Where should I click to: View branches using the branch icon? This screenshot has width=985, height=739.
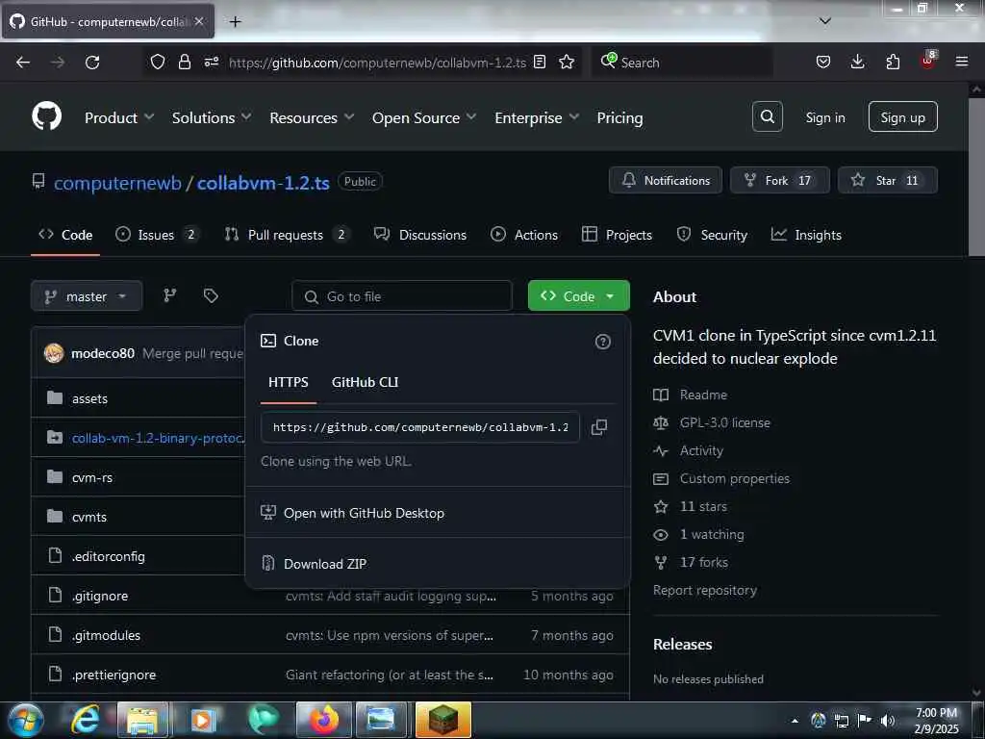[x=170, y=295]
